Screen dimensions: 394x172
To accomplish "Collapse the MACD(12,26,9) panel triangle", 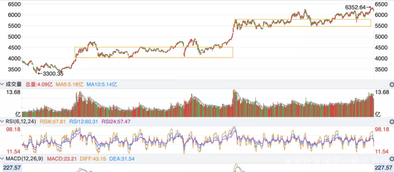I will point(2,159).
